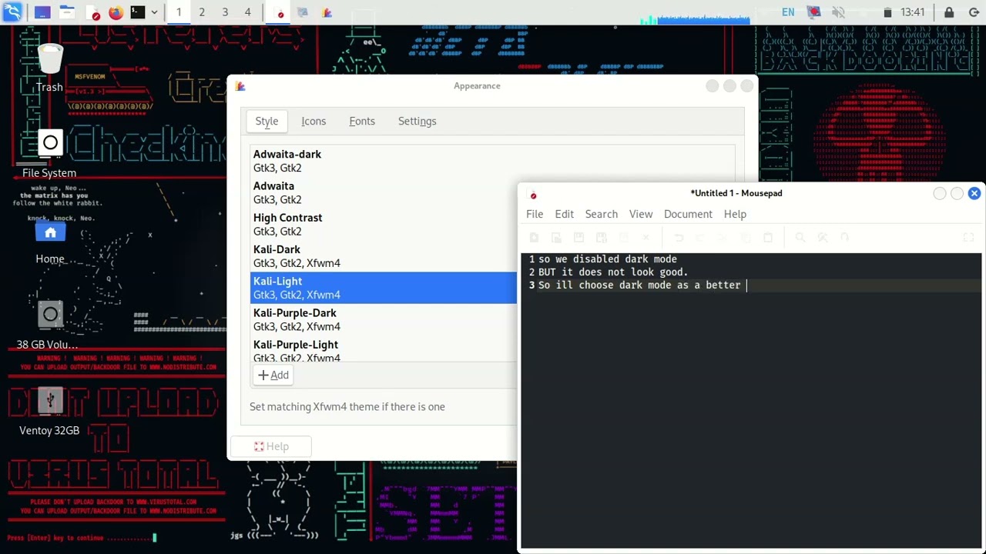Image resolution: width=986 pixels, height=554 pixels.
Task: Launch Firefox from the panel
Action: pos(116,12)
